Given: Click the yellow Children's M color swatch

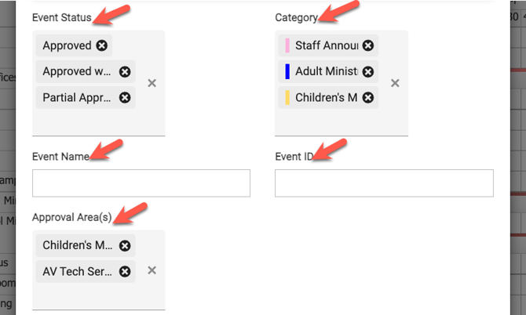Looking at the screenshot, I should click(287, 98).
